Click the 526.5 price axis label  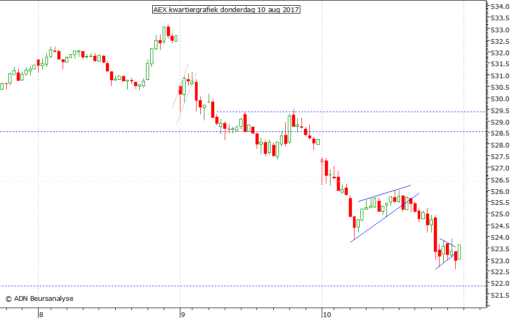pyautogui.click(x=500, y=180)
